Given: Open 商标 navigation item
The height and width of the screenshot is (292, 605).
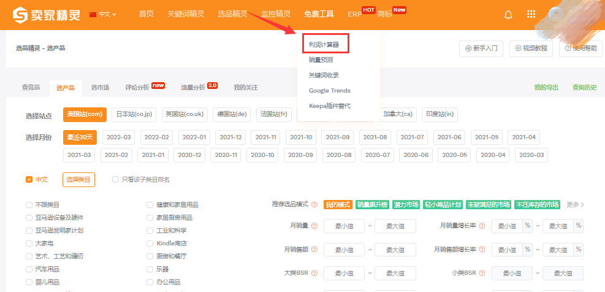Looking at the screenshot, I should 385,14.
